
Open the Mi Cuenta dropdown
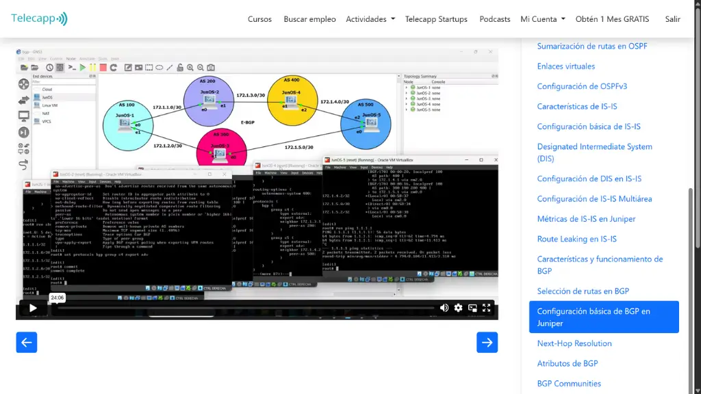coord(542,19)
